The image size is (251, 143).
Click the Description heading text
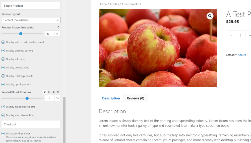(112, 111)
